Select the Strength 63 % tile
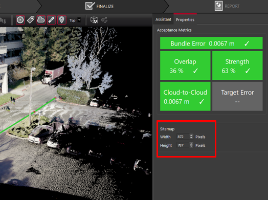 (237, 65)
